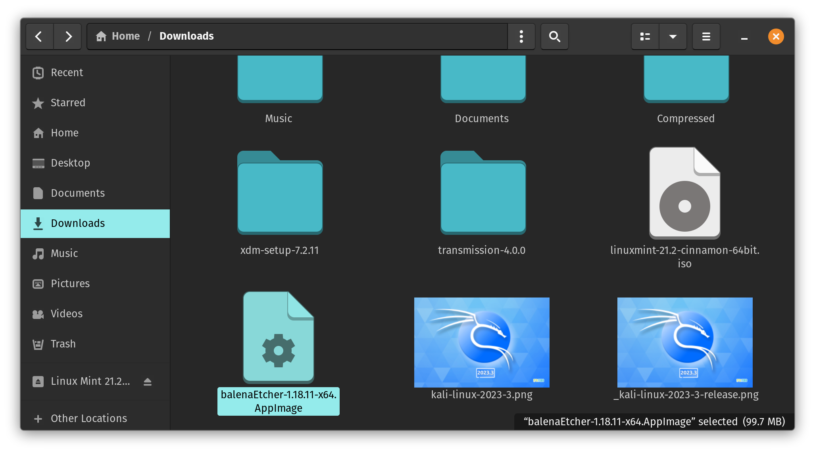Open the linuxmint-21.2-cinnamon-64bit.iso file
Screen dimensions: 815x453
[x=684, y=193]
